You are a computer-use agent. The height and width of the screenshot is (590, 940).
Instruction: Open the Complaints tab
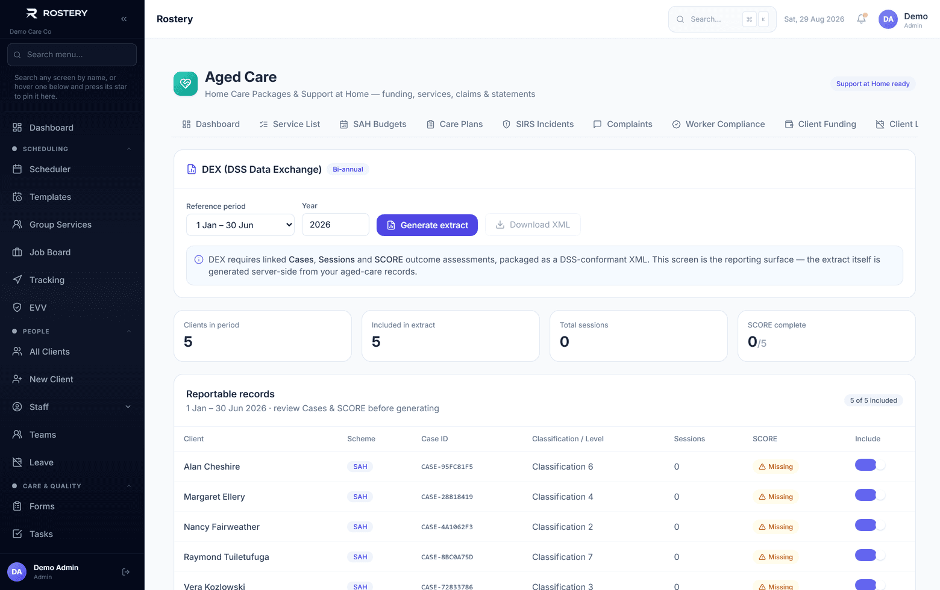[622, 124]
